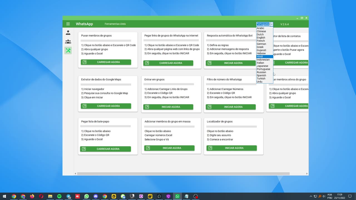Open the Windows Start menu

(x=4, y=196)
